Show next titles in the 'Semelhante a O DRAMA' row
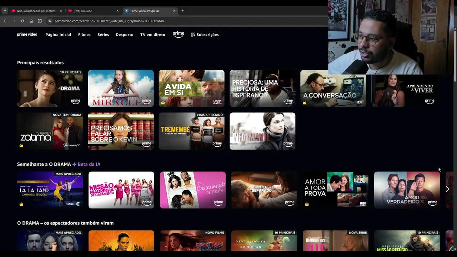 (x=448, y=189)
